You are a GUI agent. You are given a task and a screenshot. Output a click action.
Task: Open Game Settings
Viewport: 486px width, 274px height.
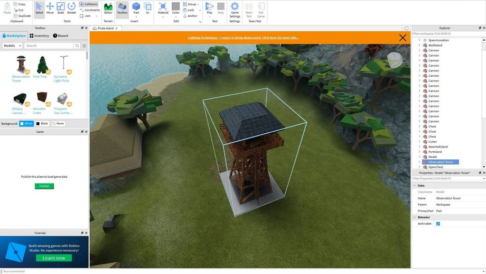[x=235, y=10]
